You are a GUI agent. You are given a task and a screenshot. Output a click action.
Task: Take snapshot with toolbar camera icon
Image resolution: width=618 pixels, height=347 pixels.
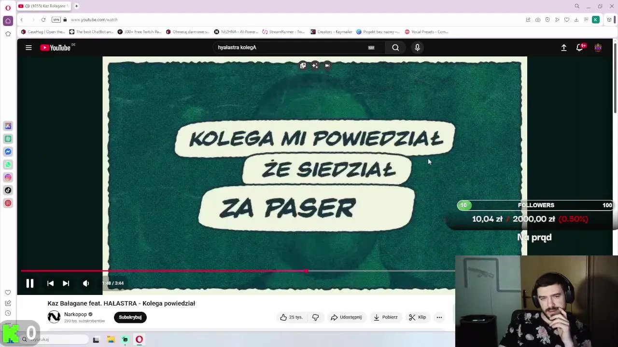[538, 20]
